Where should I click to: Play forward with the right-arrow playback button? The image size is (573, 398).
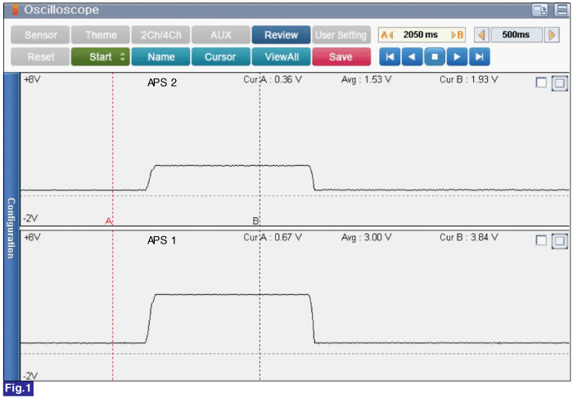tap(457, 57)
